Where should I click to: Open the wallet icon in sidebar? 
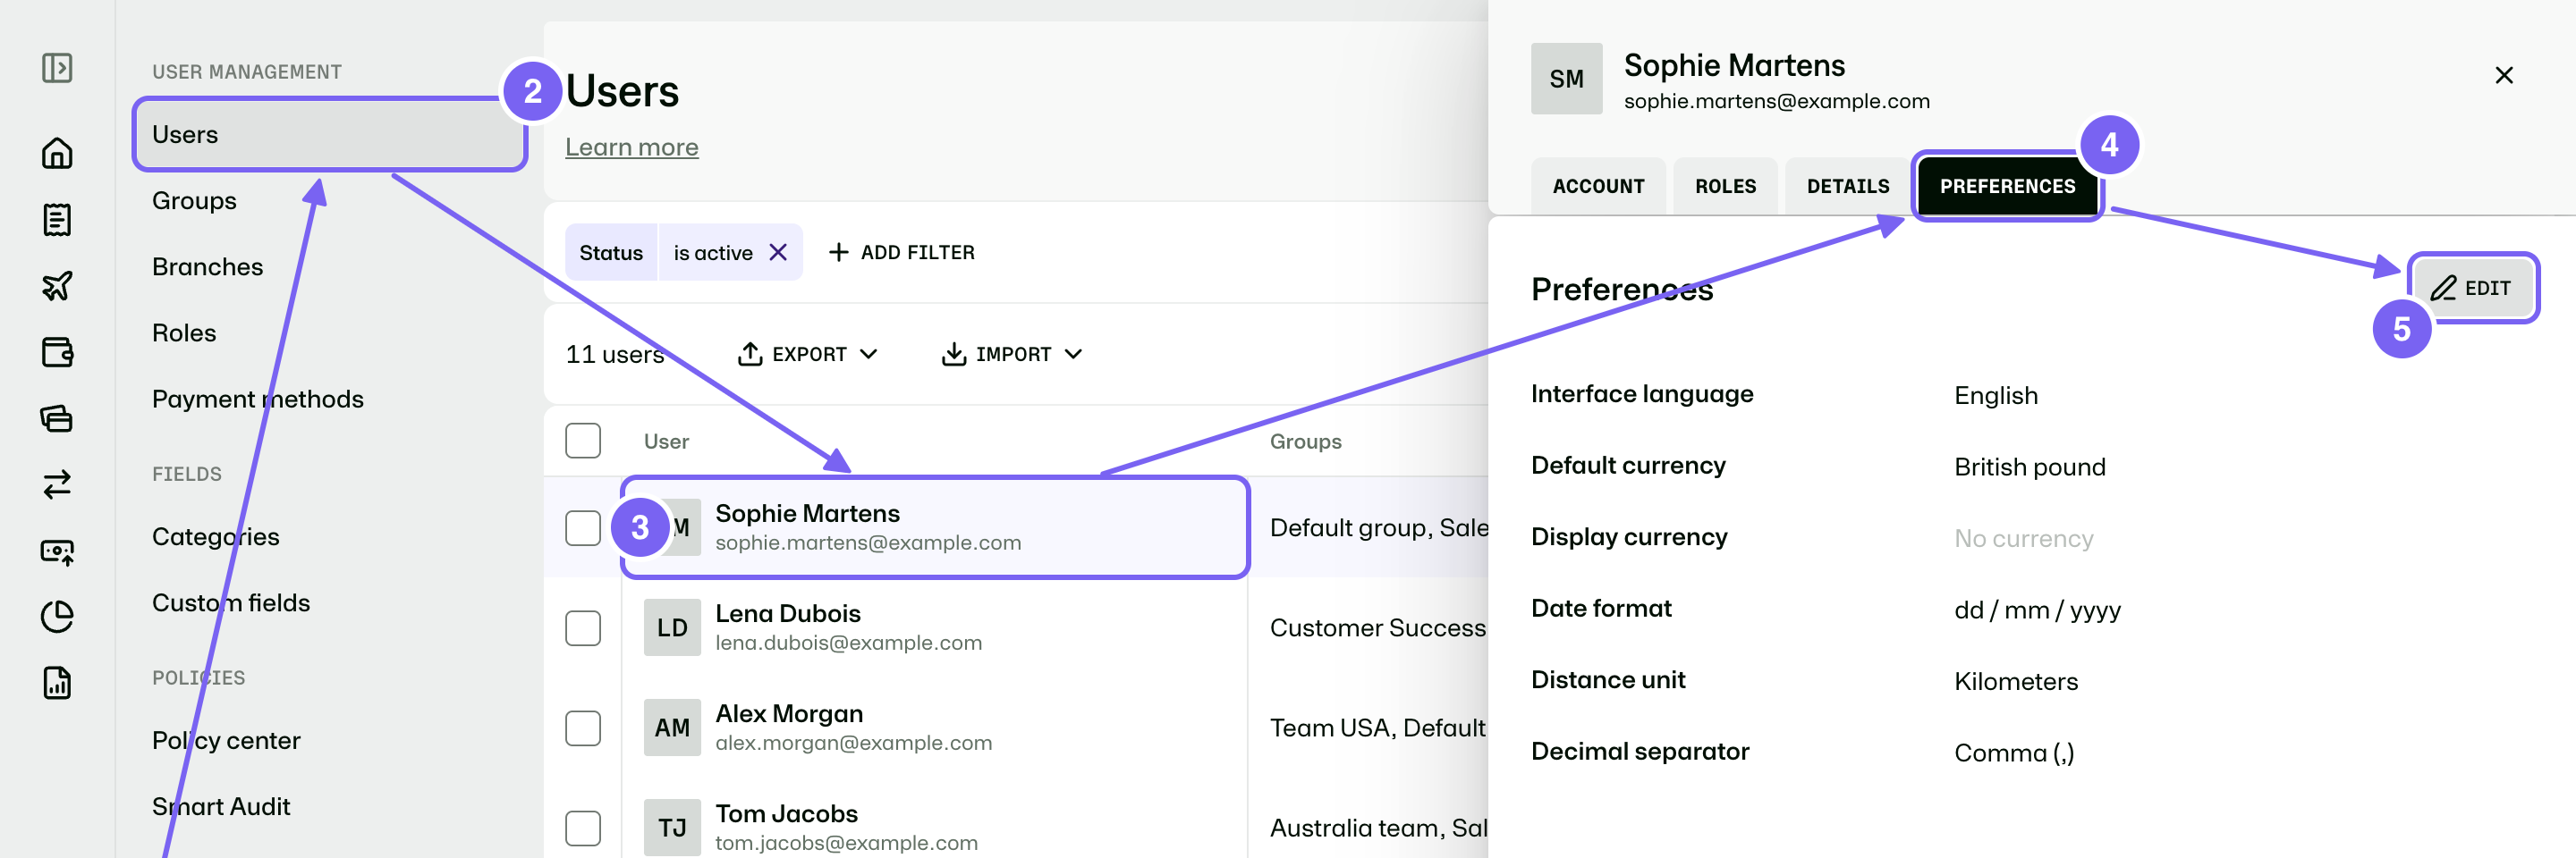57,351
